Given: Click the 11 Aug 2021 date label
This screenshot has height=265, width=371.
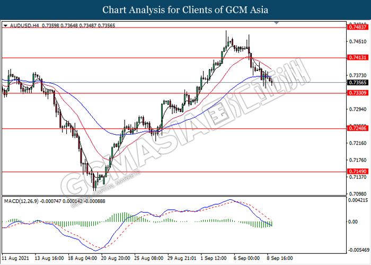Looking at the screenshot, I should pos(15,258).
